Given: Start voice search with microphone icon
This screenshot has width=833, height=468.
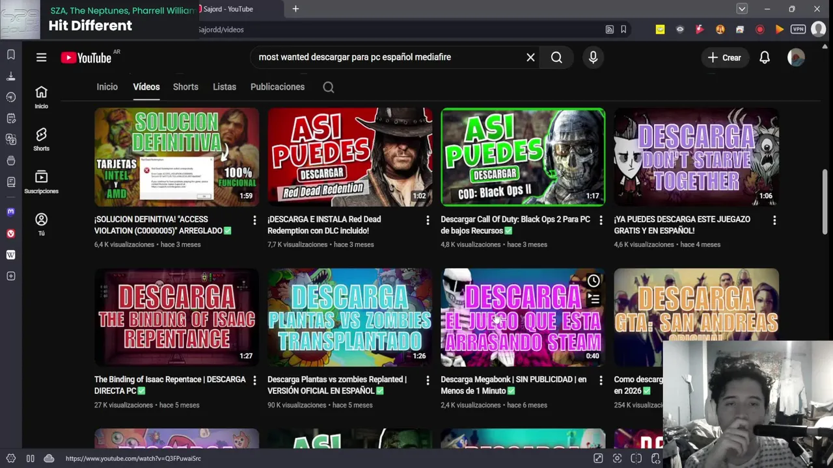Looking at the screenshot, I should tap(593, 57).
